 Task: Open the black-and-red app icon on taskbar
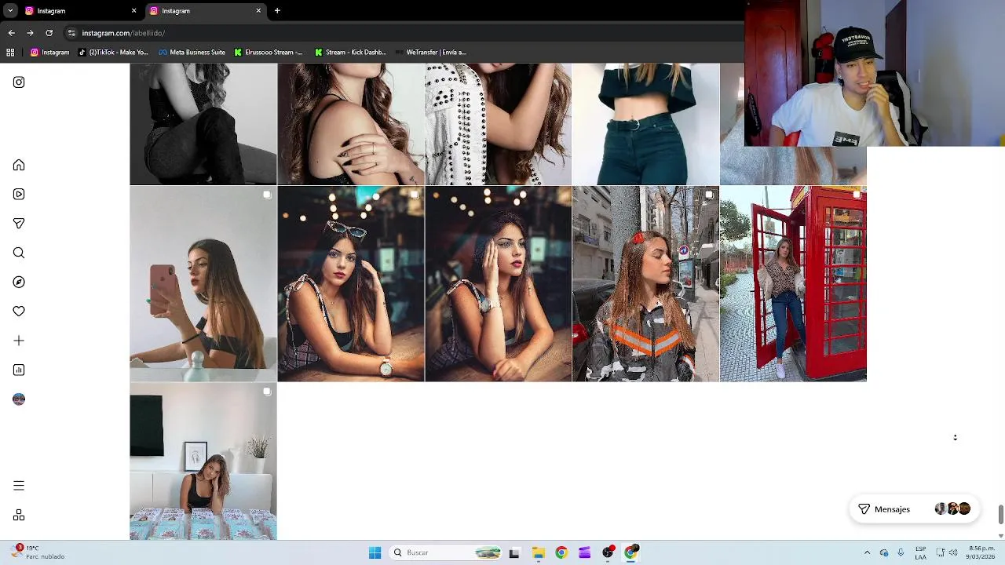coord(608,552)
